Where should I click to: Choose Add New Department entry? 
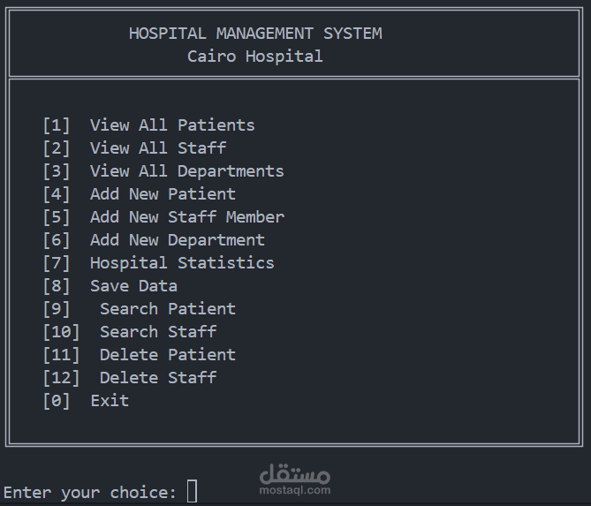(x=177, y=240)
